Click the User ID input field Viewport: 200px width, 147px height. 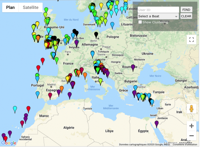158,10
